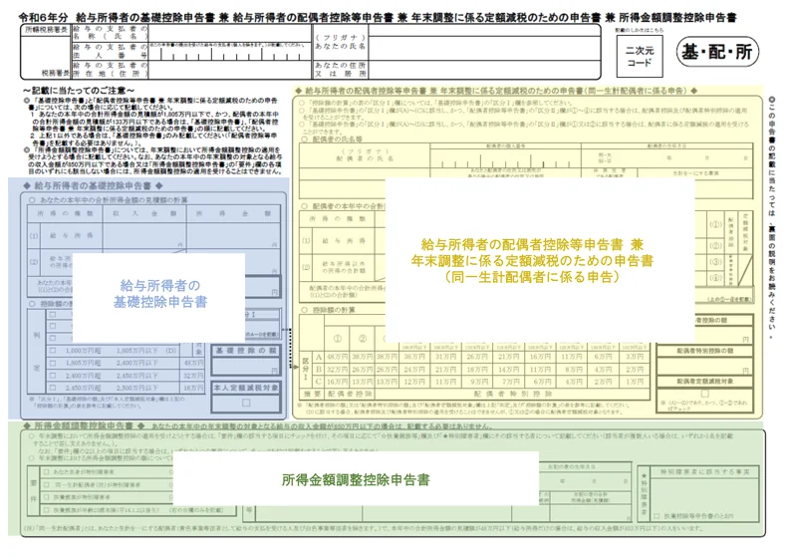The width and height of the screenshot is (787, 557).
Task: Click the あなたの住所又は居所 entry field
Action: [484, 69]
